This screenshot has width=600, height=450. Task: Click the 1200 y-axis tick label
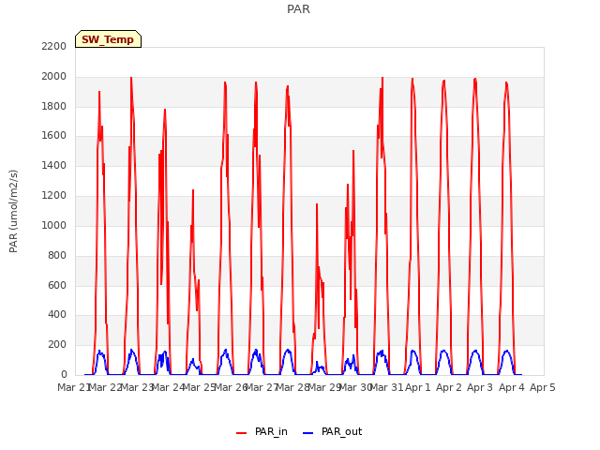pyautogui.click(x=54, y=196)
